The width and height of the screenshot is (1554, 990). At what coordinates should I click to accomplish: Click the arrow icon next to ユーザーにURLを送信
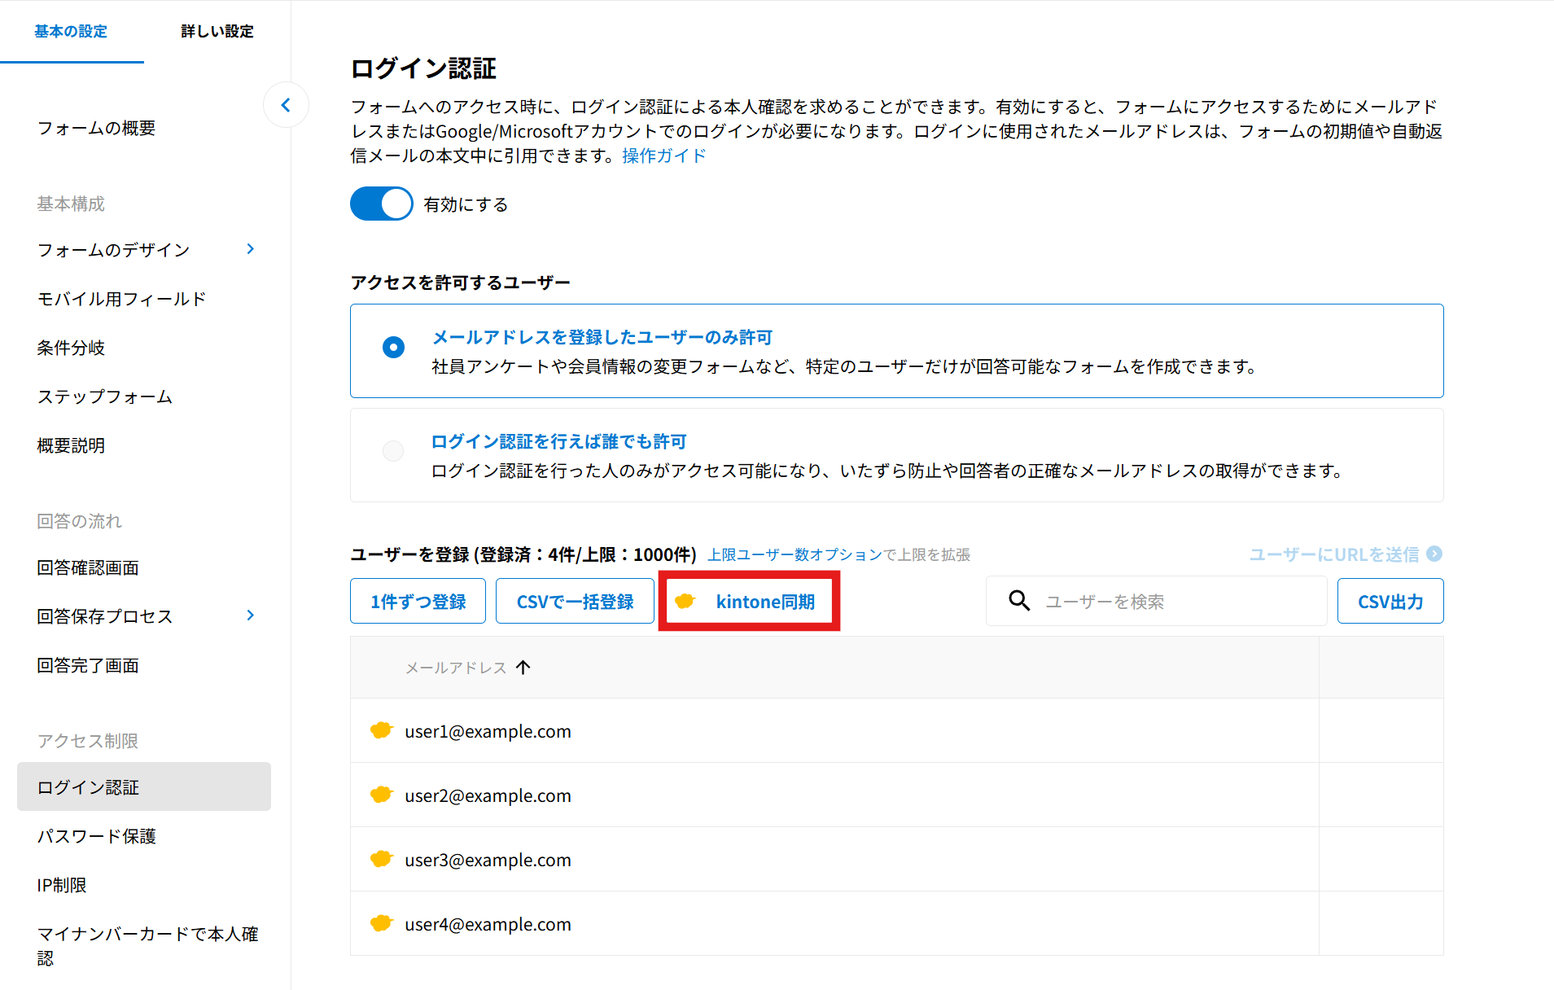pyautogui.click(x=1434, y=554)
